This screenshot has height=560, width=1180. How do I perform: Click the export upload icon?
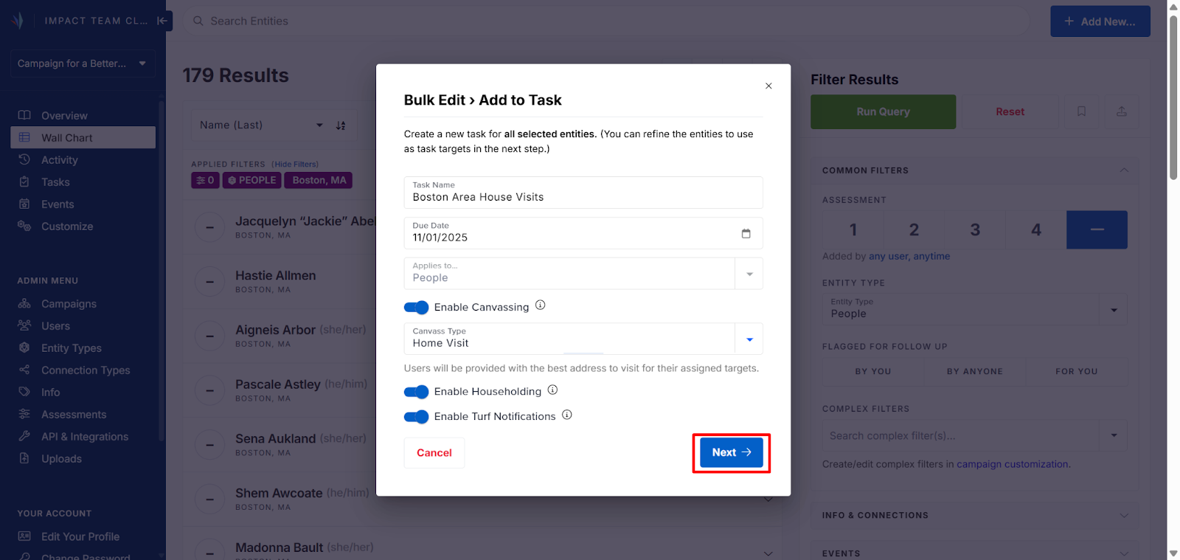tap(1122, 111)
